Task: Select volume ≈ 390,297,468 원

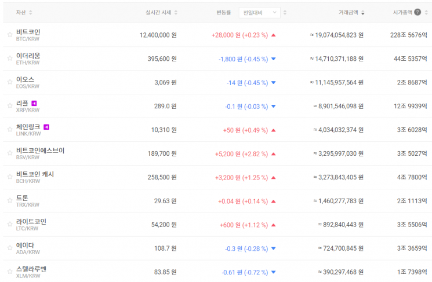Action: (x=341, y=272)
